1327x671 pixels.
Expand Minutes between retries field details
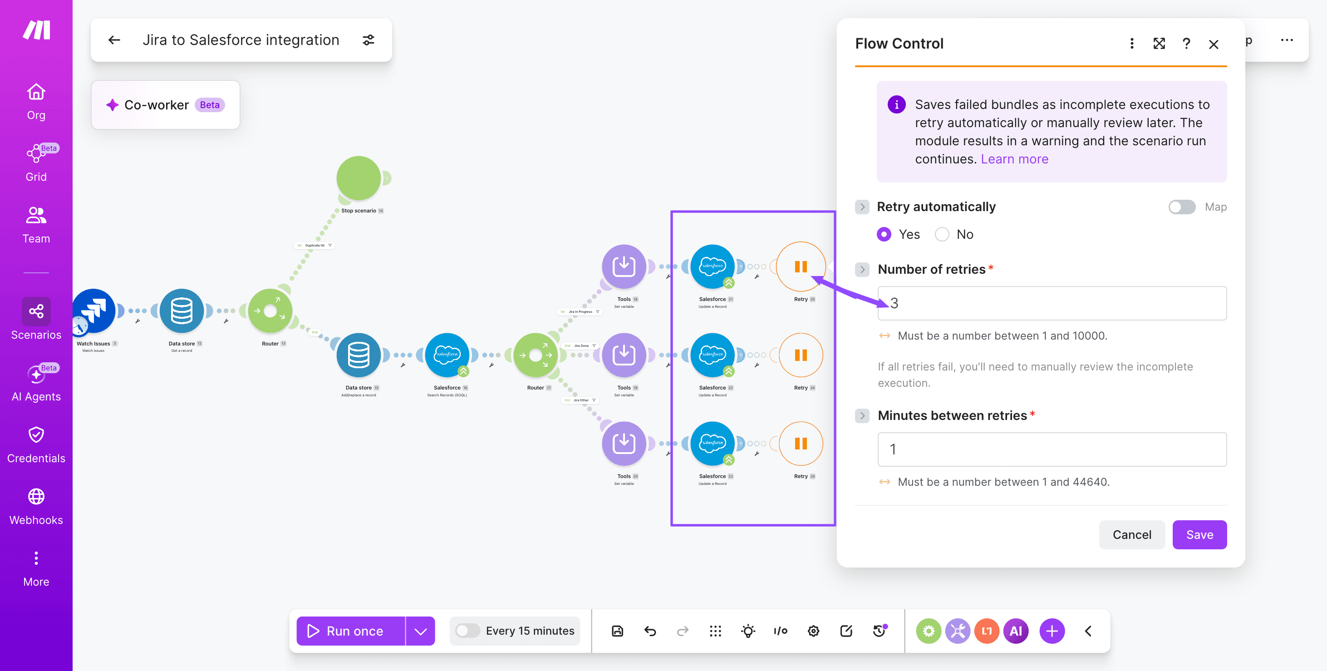point(862,415)
